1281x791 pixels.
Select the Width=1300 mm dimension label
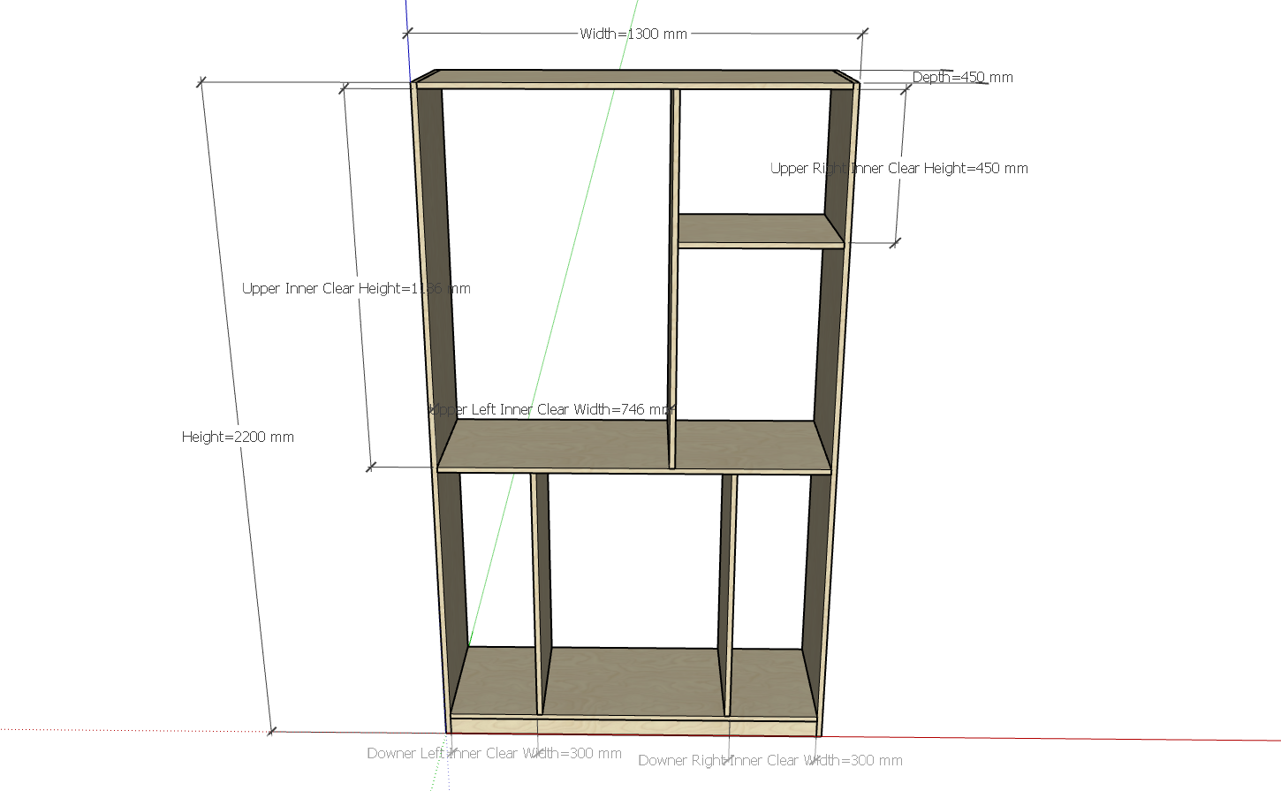[x=633, y=34]
